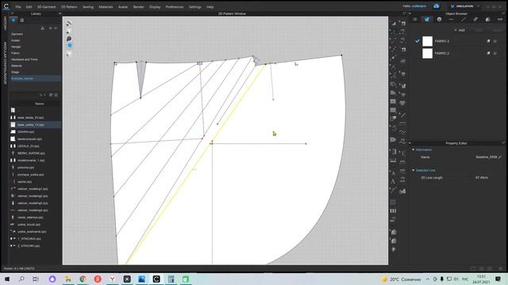Click the CLO logo icon at top-left

(x=6, y=6)
